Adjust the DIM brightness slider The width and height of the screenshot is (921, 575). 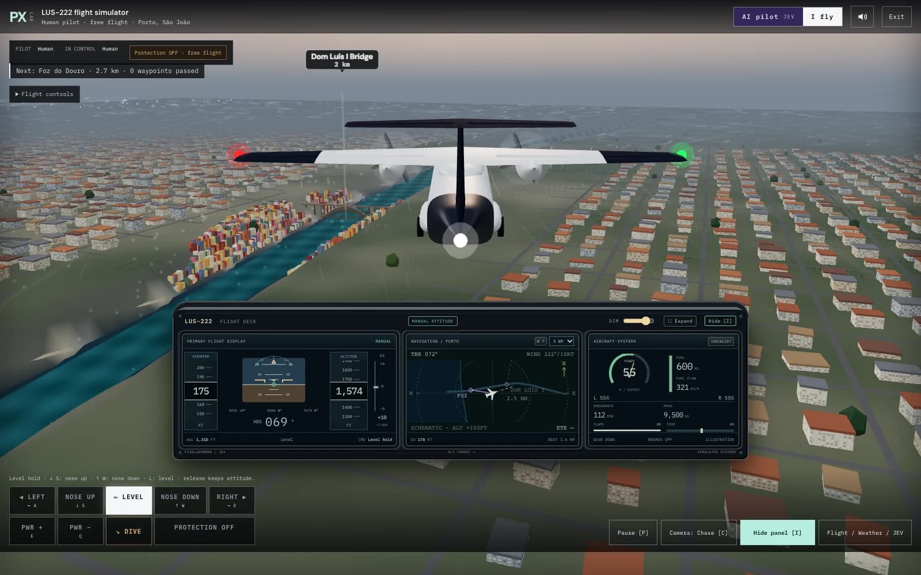(x=638, y=321)
